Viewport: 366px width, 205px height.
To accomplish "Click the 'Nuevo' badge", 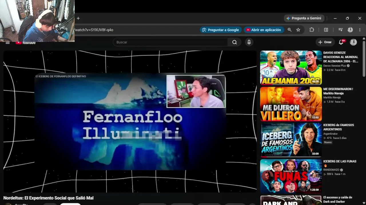I will click(x=328, y=142).
